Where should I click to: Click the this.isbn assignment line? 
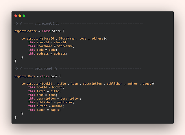(43, 95)
